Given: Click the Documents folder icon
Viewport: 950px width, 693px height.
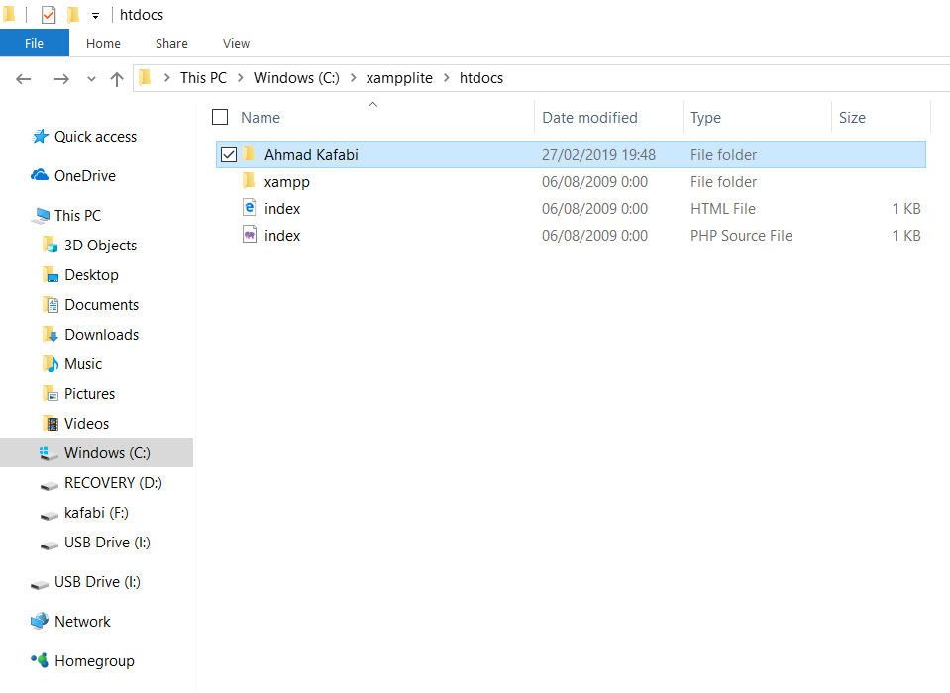Looking at the screenshot, I should [x=51, y=305].
